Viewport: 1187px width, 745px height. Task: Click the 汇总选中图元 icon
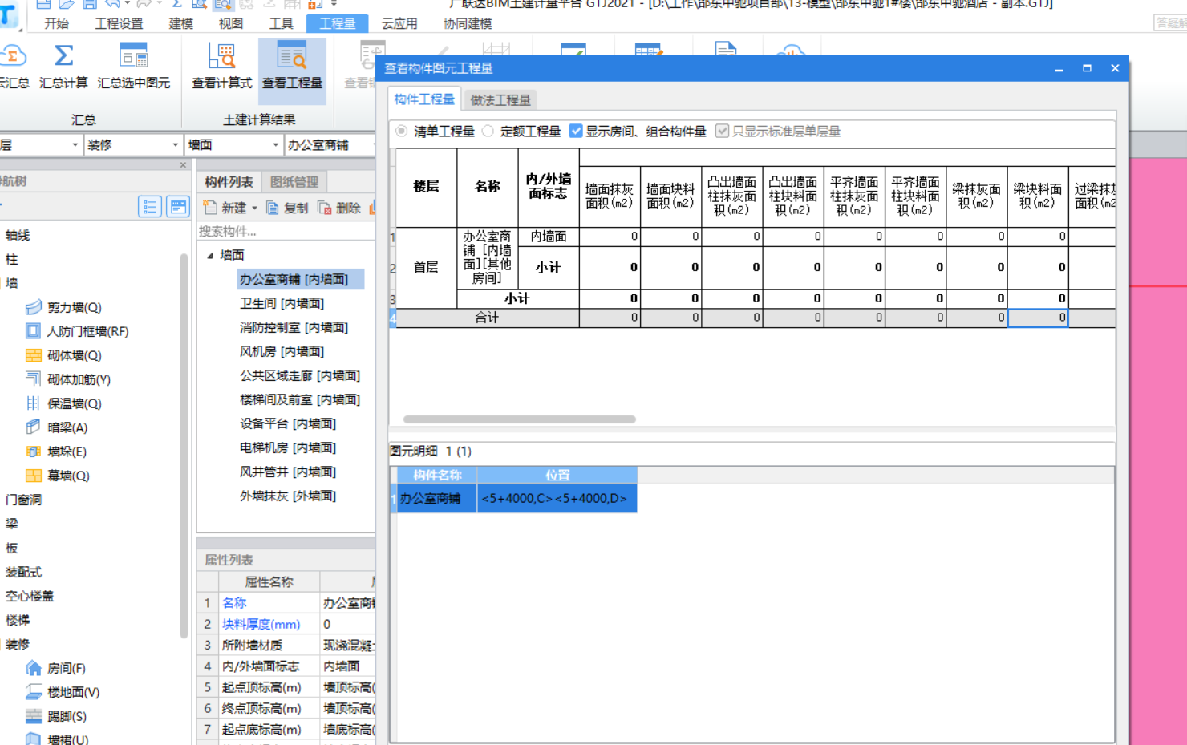coord(134,56)
